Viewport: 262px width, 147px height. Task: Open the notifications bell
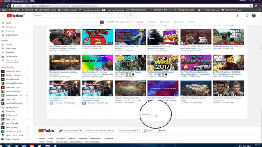click(247, 16)
